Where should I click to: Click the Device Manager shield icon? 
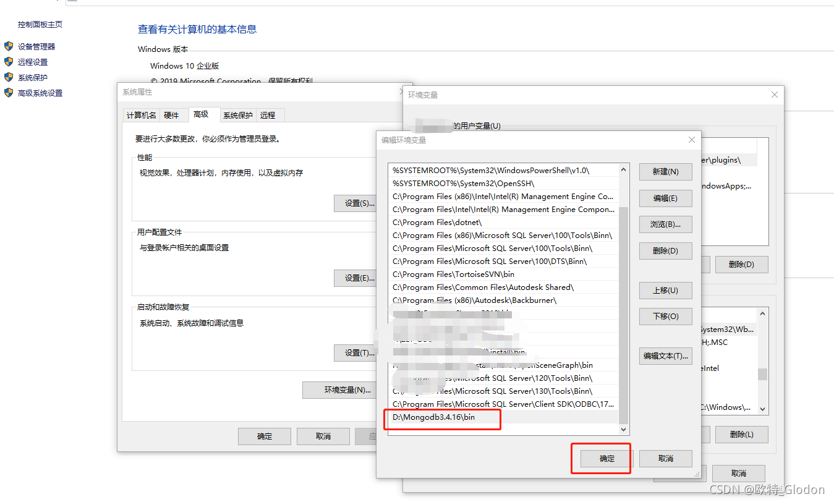[x=9, y=46]
